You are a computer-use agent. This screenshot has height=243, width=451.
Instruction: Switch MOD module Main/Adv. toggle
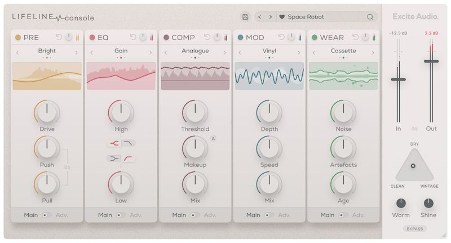point(269,215)
